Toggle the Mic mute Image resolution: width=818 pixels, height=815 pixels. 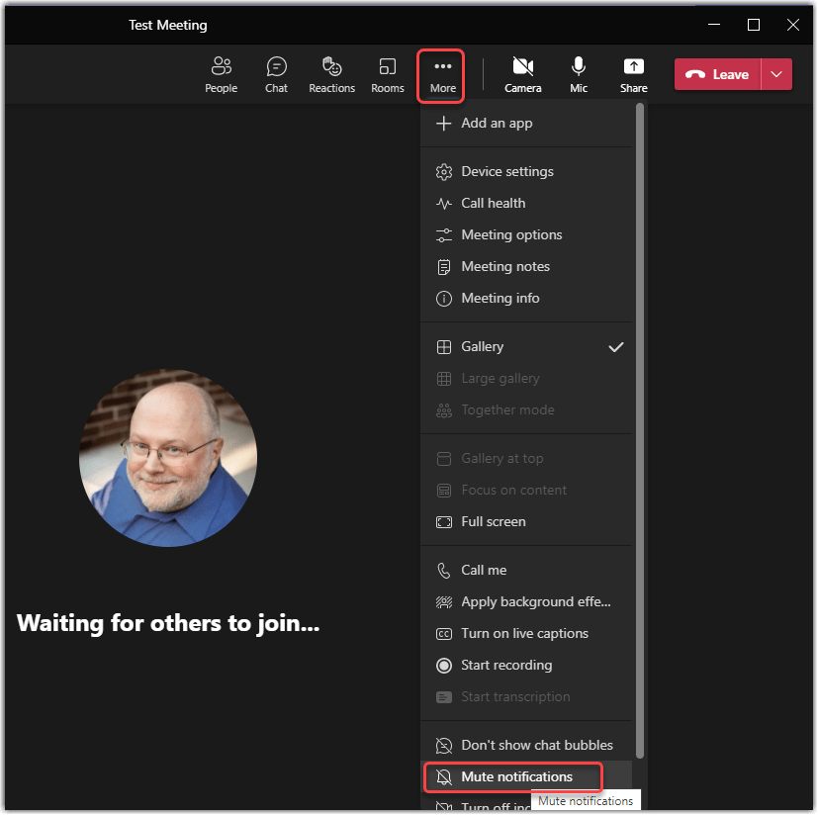[579, 74]
